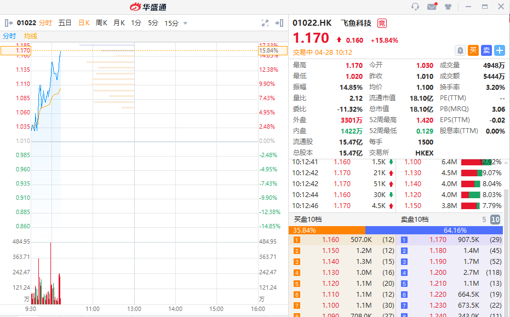Viewport: 510px width, 317px height.
Task: Select the 10:12:46 trade tick row
Action: (343, 206)
